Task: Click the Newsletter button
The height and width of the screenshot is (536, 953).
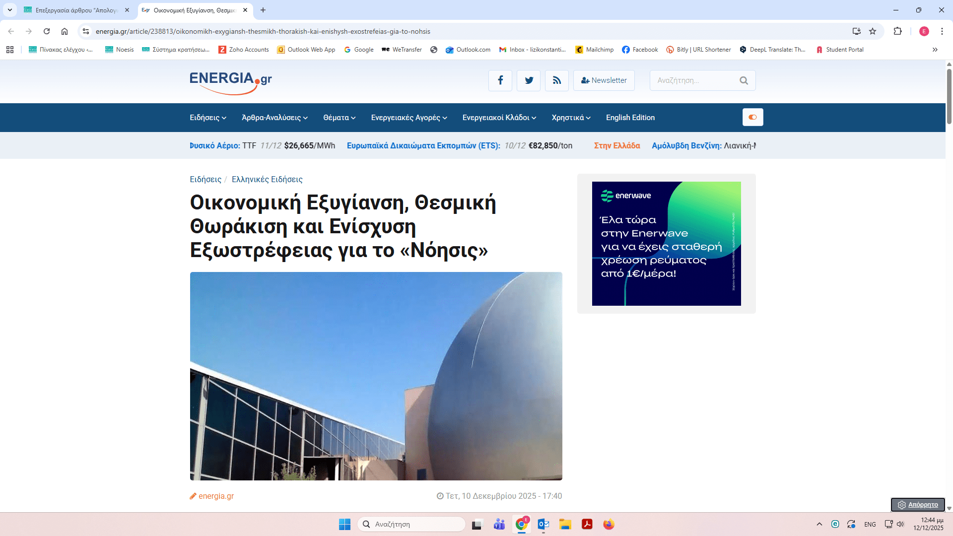Action: pos(604,80)
